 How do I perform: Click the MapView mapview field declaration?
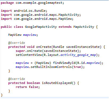[x=23, y=35]
